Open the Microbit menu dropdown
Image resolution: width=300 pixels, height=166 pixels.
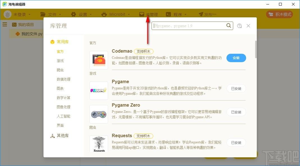point(116,14)
